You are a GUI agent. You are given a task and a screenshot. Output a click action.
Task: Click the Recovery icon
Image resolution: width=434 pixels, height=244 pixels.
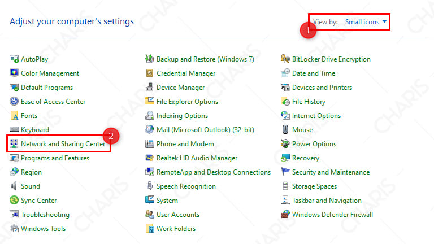coord(285,158)
